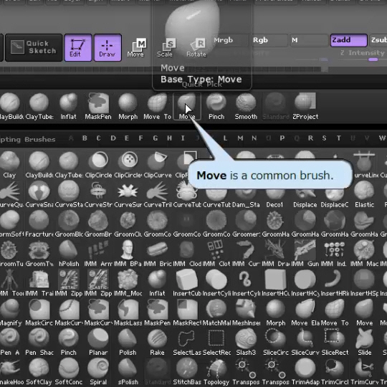The image size is (387, 387).
Task: Choose the Magnify brush
Action: [9, 313]
